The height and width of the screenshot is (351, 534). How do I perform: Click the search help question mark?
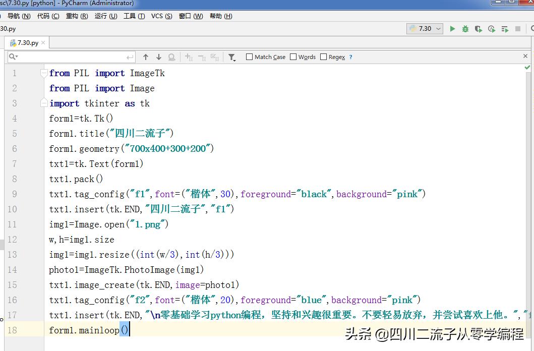[350, 56]
